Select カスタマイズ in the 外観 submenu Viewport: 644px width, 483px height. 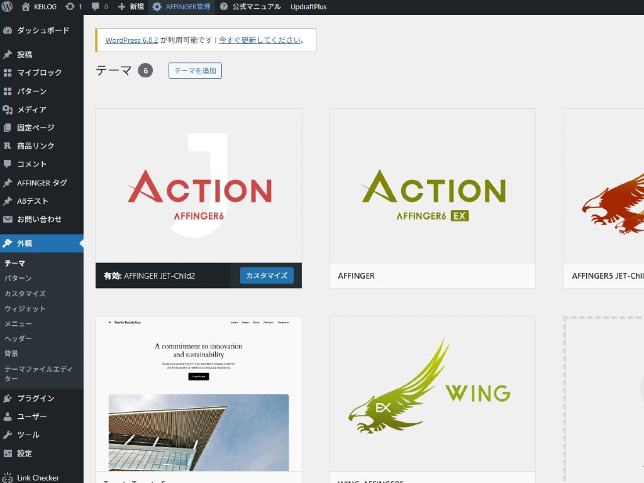tap(25, 294)
